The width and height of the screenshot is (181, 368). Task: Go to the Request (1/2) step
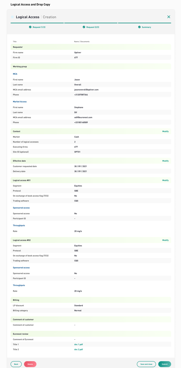point(37,27)
